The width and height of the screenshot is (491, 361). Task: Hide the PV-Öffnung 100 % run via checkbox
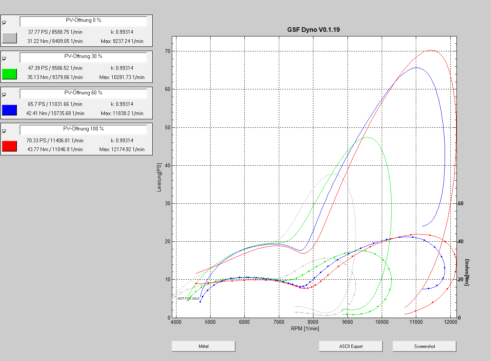click(5, 131)
